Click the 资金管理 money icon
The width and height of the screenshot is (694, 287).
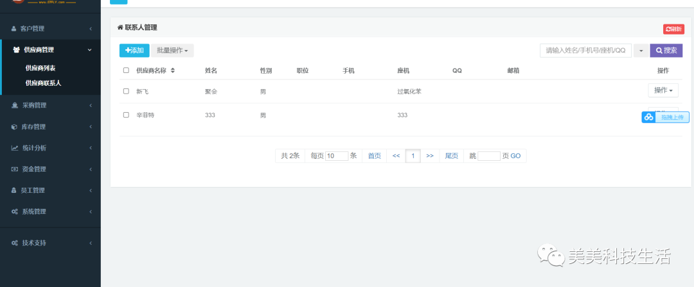point(15,169)
